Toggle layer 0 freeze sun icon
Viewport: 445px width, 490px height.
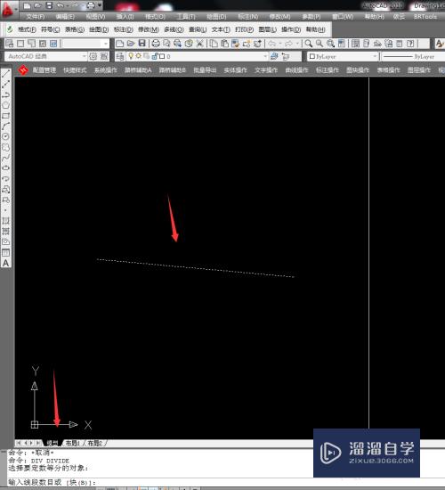pyautogui.click(x=138, y=56)
